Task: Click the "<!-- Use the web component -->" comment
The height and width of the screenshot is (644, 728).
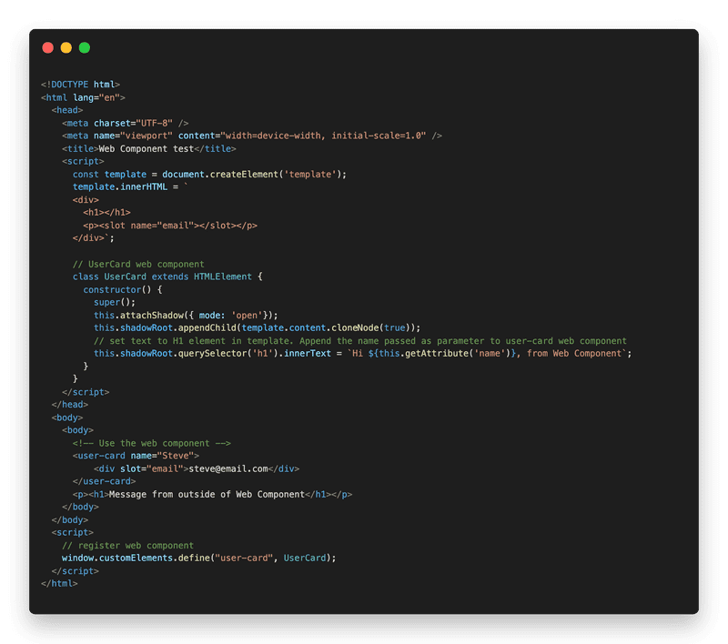Action: [152, 443]
